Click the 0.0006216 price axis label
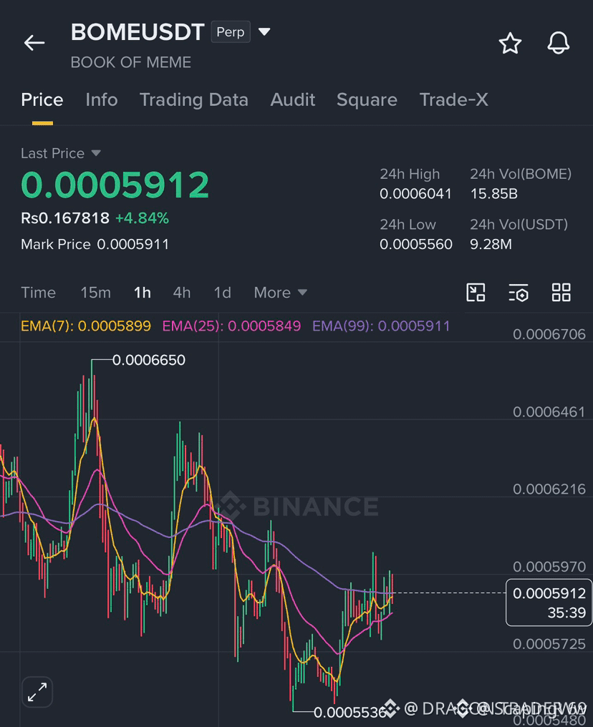Viewport: 593px width, 727px height. click(x=549, y=489)
